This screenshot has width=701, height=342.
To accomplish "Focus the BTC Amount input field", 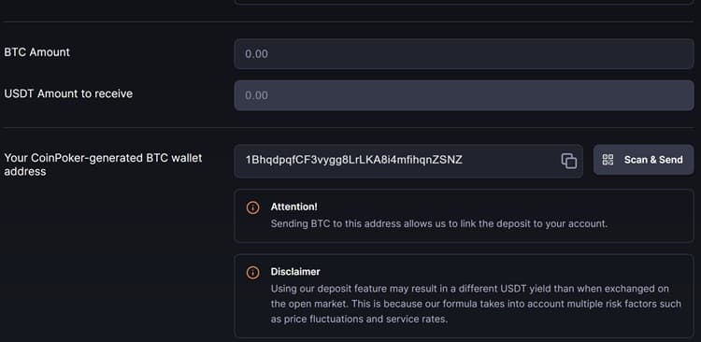I will 464,53.
